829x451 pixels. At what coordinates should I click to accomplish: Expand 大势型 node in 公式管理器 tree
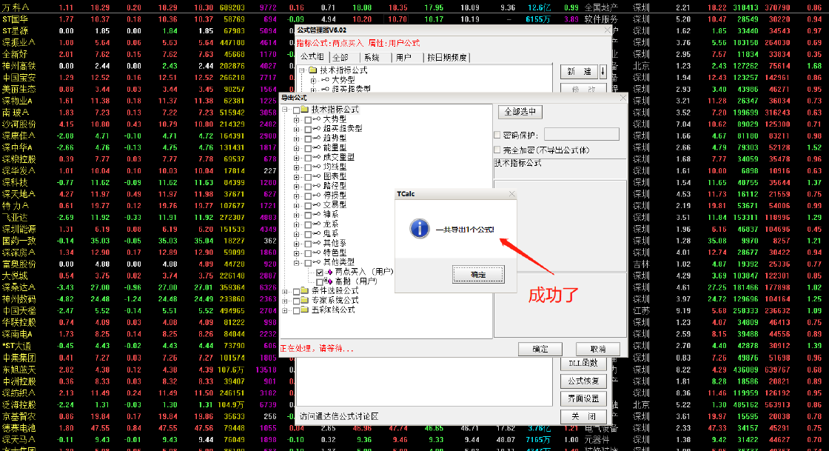point(313,81)
